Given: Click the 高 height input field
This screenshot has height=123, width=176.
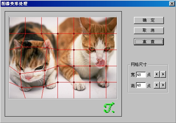Looking at the screenshot, I should (141, 85).
